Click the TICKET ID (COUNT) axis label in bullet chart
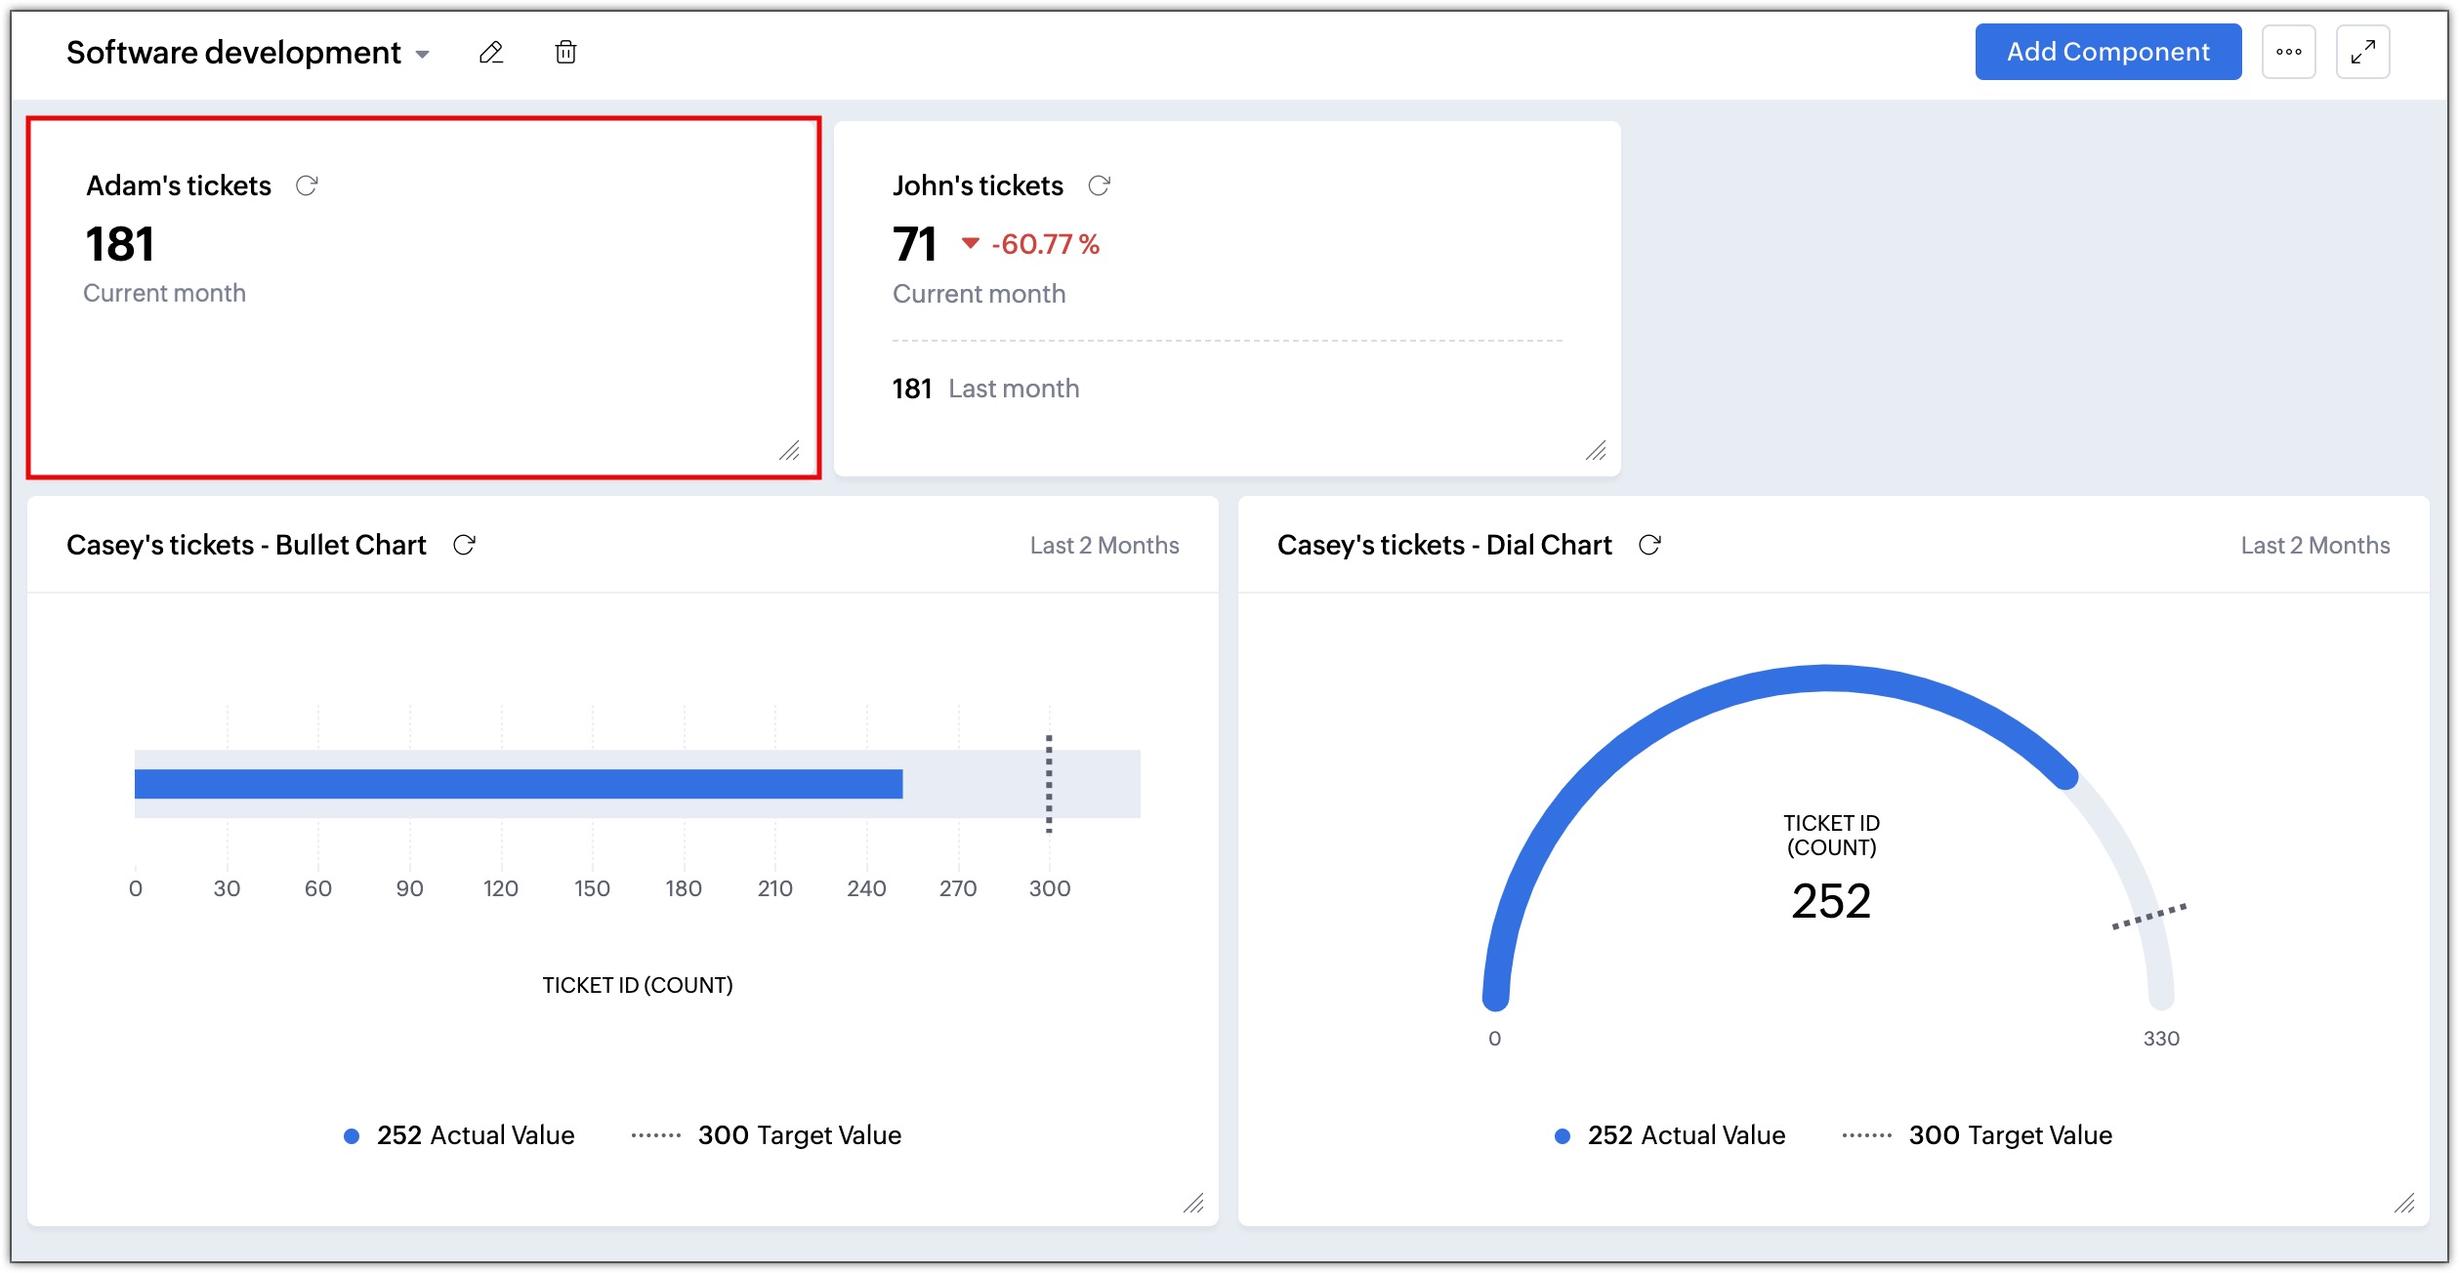Image resolution: width=2459 pixels, height=1273 pixels. (638, 985)
